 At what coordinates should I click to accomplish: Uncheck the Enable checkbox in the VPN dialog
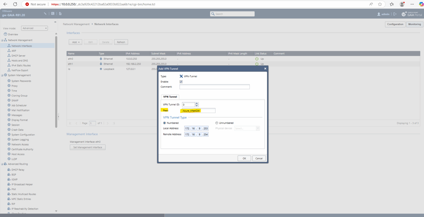point(181,81)
